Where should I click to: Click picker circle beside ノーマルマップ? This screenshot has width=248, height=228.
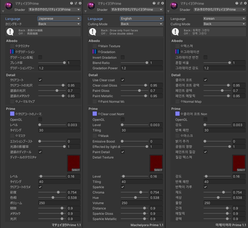[x=16, y=101]
